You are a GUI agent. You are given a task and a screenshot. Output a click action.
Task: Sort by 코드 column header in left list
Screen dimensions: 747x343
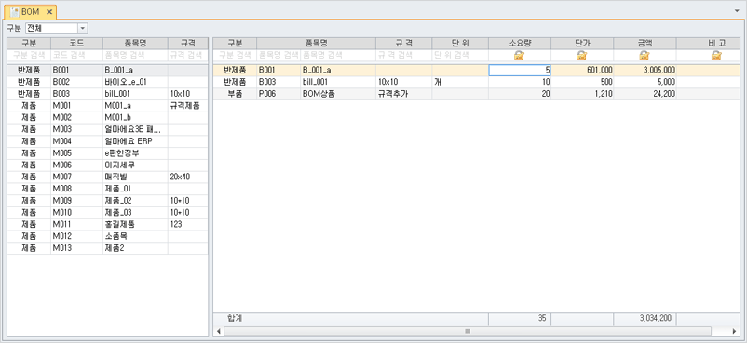76,44
